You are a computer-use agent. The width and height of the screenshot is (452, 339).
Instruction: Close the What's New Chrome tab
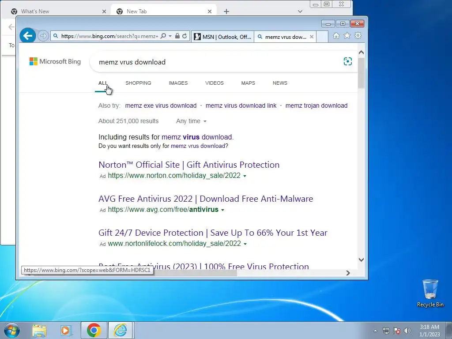(x=104, y=11)
